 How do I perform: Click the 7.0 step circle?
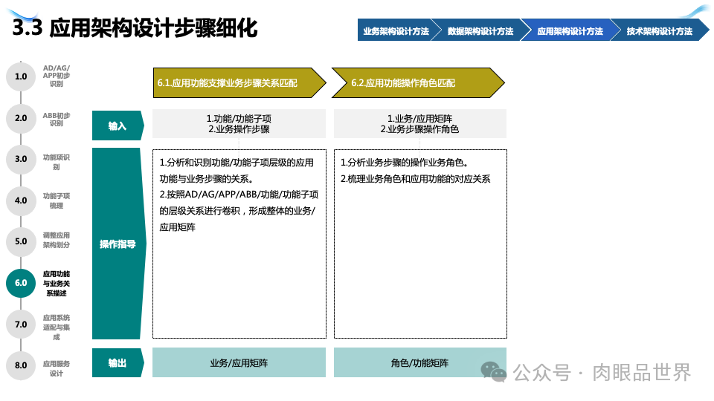coord(21,325)
